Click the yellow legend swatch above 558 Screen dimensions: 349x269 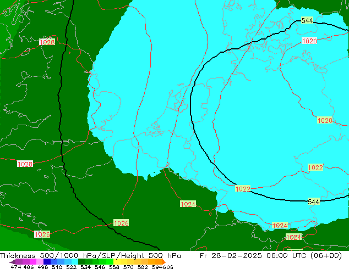117,261
